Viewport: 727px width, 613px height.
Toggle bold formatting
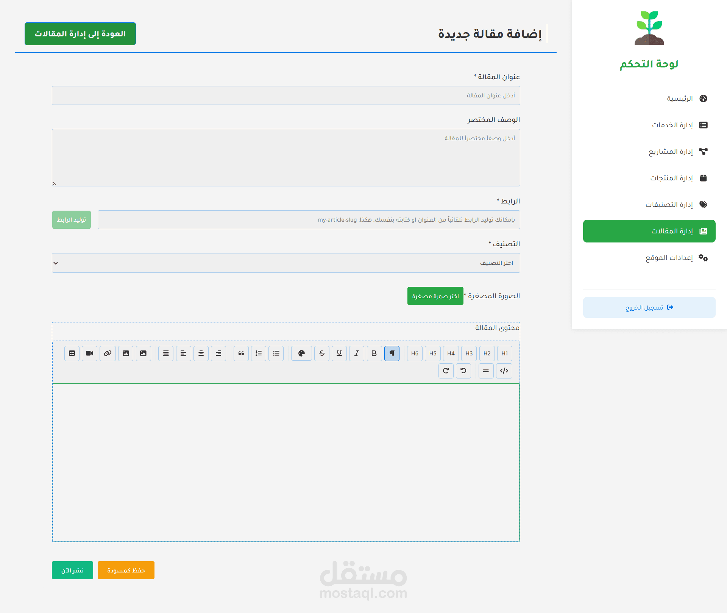374,353
